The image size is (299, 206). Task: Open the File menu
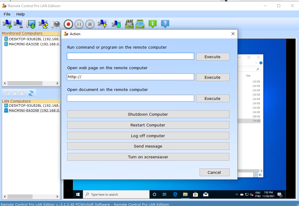(x=7, y=14)
